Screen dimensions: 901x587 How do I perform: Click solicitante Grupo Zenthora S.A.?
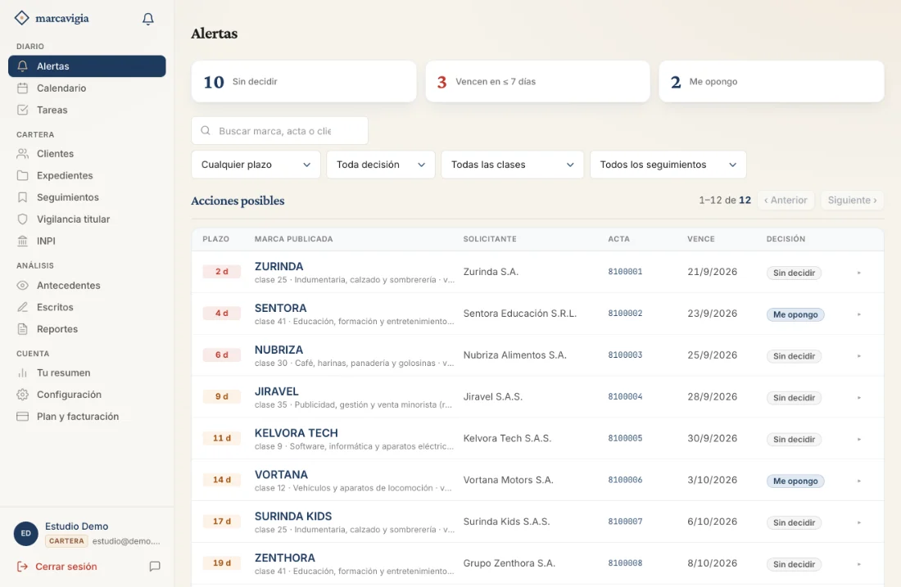click(x=509, y=563)
